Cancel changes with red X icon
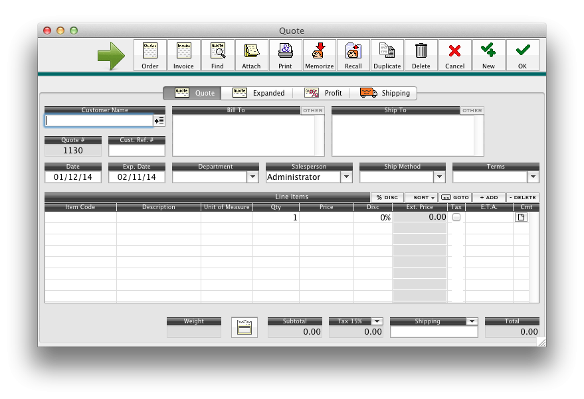The image size is (584, 399). click(x=454, y=55)
